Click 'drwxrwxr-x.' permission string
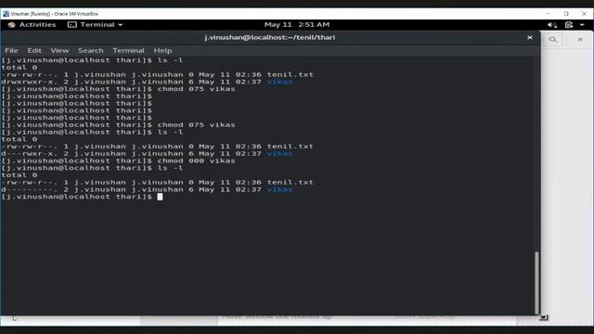Image resolution: width=594 pixels, height=334 pixels. (29, 82)
